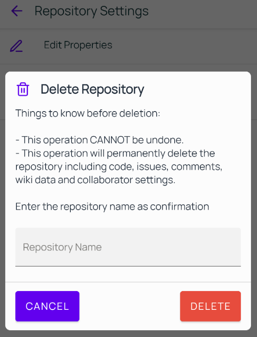Image resolution: width=257 pixels, height=337 pixels.
Task: Click empty dialog space between CANCEL and DELETE
Action: point(130,306)
